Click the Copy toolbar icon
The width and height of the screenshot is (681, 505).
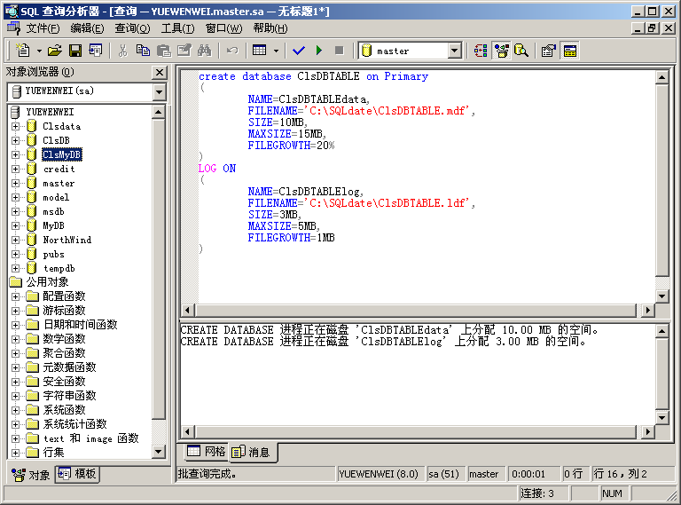(x=143, y=51)
